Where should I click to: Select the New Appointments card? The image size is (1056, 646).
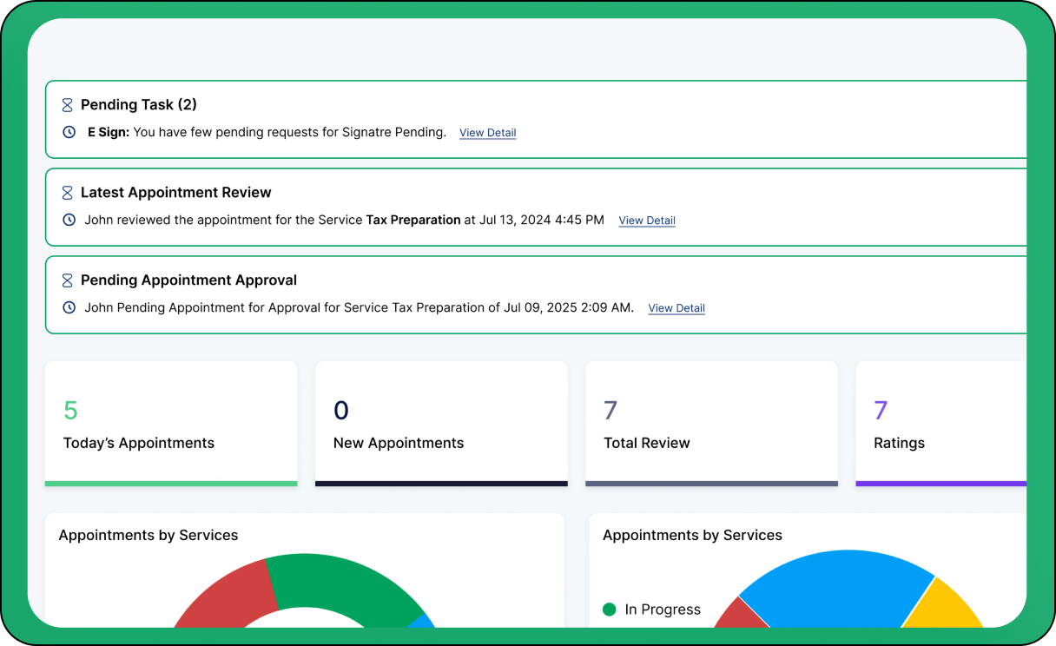coord(441,424)
